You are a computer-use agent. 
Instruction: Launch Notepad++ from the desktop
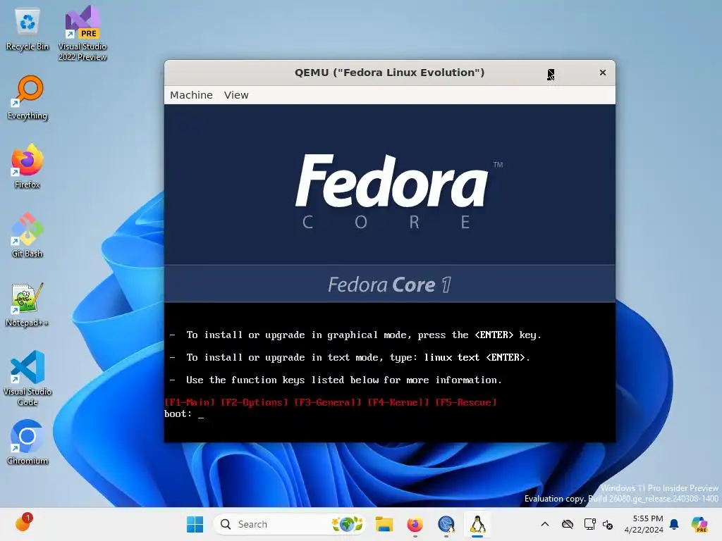point(27,304)
